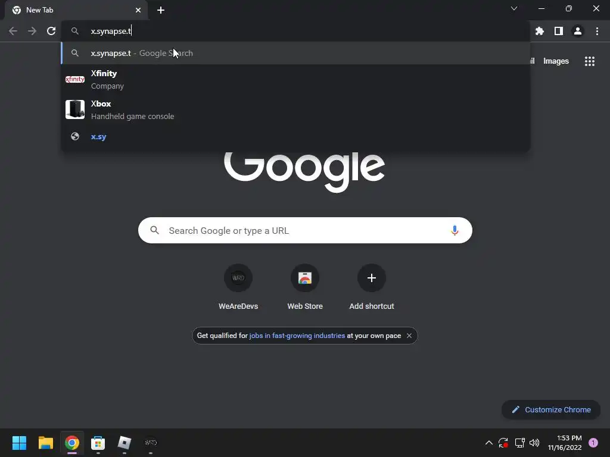
Task: Open the Chrome three-dot menu
Action: (597, 31)
